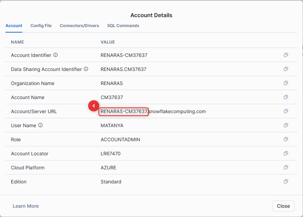
Task: Go to the SQL Commands tab
Action: pos(123,26)
